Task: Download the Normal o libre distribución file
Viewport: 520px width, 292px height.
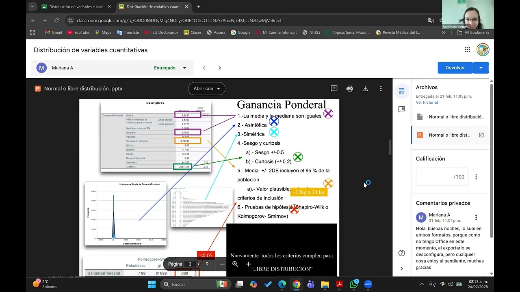Action: click(x=365, y=88)
